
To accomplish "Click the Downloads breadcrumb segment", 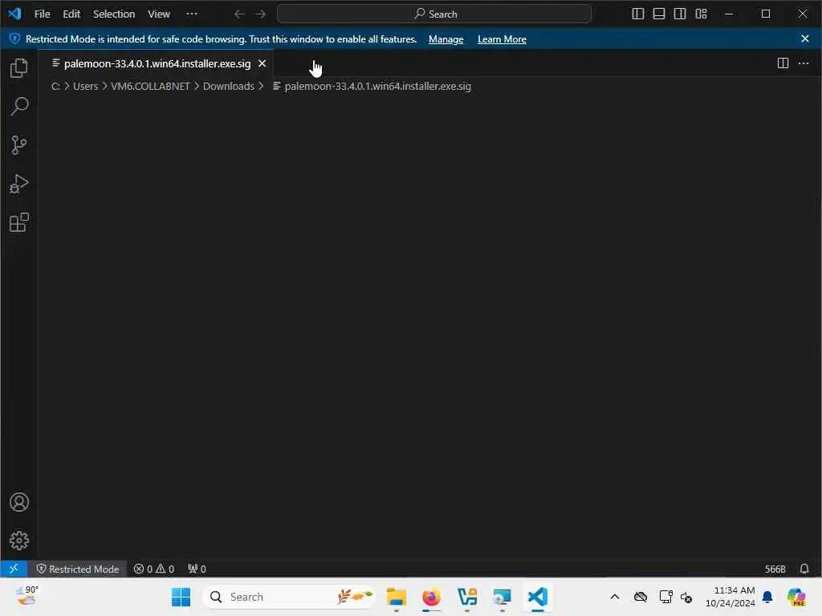I will tap(229, 86).
